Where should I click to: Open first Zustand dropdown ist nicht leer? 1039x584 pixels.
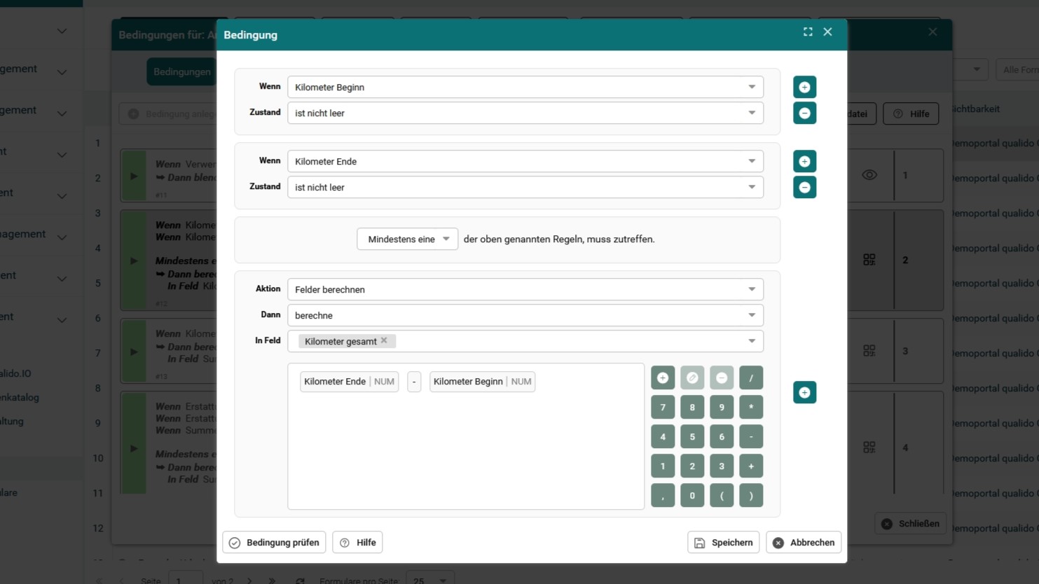[x=525, y=113]
